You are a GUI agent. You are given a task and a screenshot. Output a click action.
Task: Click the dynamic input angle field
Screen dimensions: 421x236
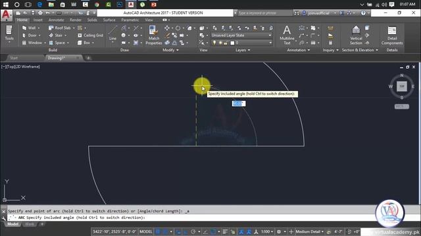239,104
